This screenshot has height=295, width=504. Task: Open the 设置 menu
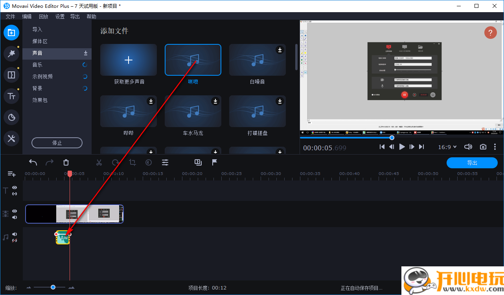pyautogui.click(x=60, y=16)
